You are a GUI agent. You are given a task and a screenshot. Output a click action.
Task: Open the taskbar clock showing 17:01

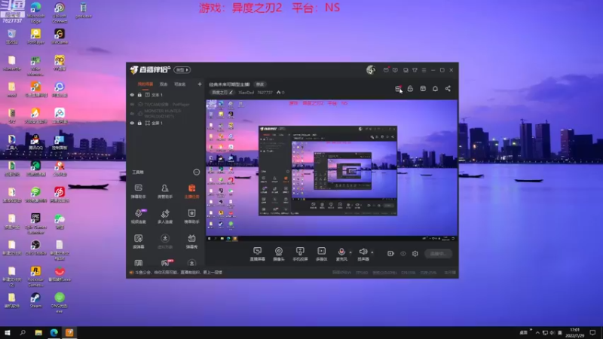click(575, 333)
